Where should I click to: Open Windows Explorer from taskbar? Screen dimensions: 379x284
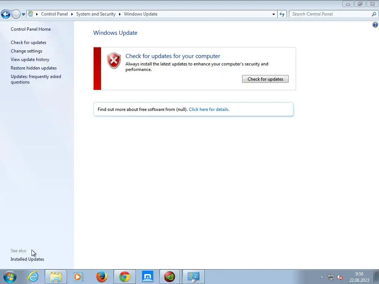pyautogui.click(x=56, y=277)
